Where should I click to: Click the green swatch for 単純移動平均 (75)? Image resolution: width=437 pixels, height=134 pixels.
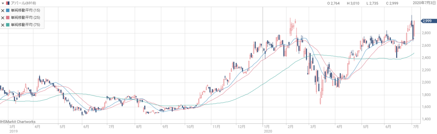(x=8, y=25)
